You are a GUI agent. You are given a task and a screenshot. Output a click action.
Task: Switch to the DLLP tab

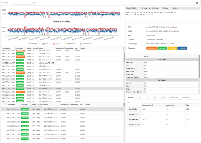coord(155,97)
